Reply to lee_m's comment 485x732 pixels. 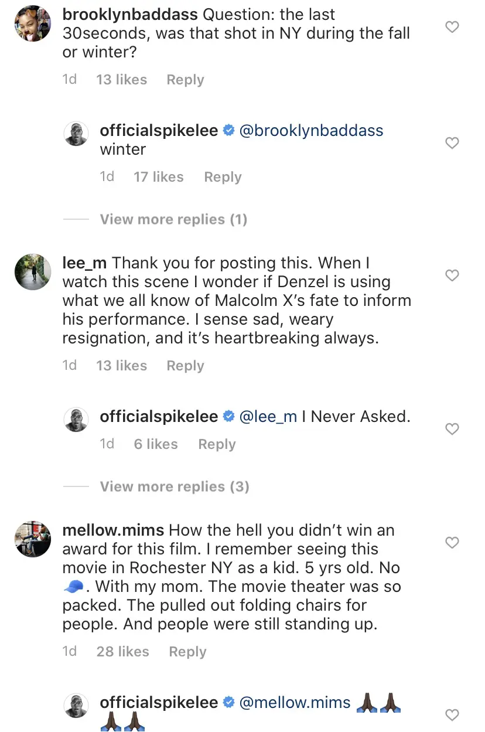click(x=185, y=366)
